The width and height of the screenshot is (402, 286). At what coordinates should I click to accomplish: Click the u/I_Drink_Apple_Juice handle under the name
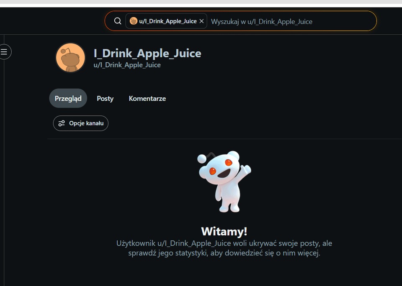pyautogui.click(x=127, y=65)
